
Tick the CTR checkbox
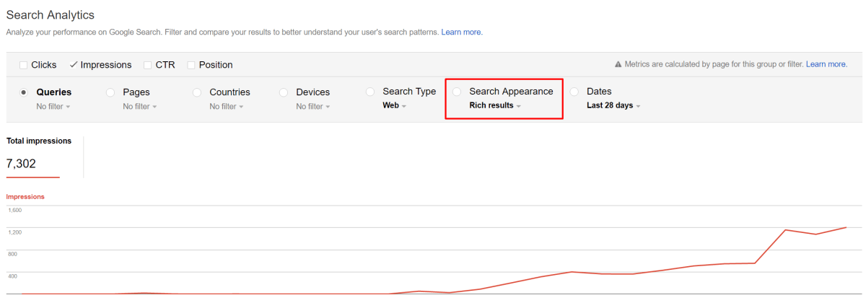[x=148, y=65]
